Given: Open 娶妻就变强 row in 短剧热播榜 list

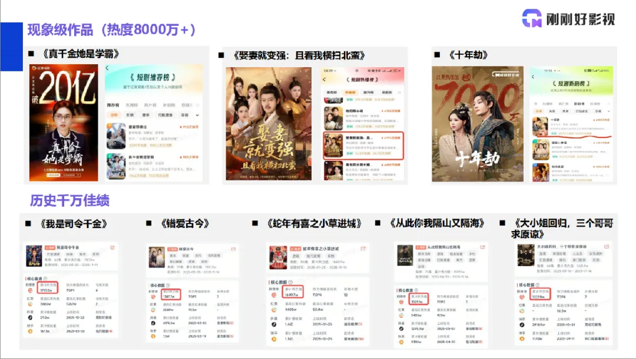Looking at the screenshot, I should [x=363, y=146].
